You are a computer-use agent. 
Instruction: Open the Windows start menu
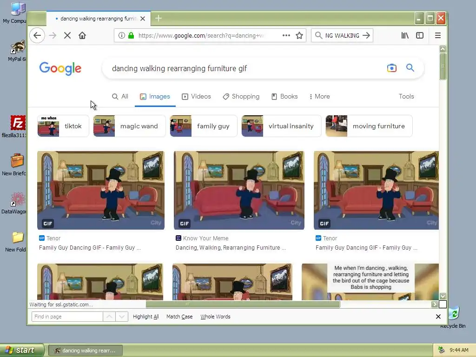[22, 350]
